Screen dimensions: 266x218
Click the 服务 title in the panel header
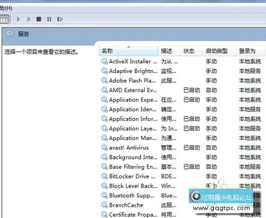point(23,34)
